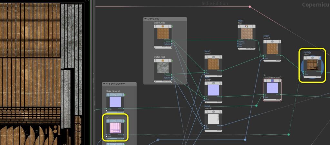
Task: Click the green dot on dotted AO wire
Action: click(288, 134)
